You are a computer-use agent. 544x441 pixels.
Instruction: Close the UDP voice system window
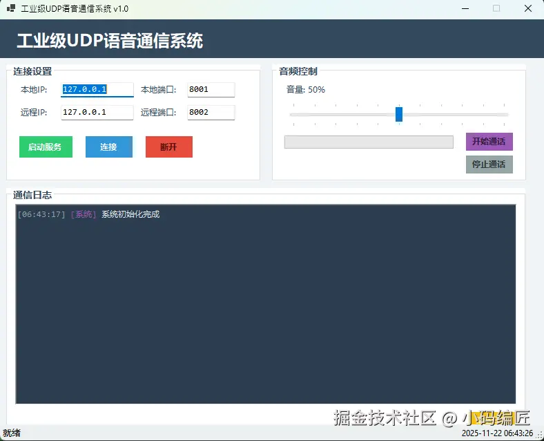click(x=527, y=9)
